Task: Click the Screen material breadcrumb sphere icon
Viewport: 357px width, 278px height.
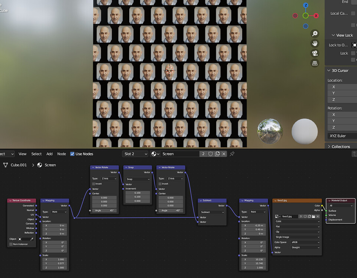Action: click(x=40, y=165)
